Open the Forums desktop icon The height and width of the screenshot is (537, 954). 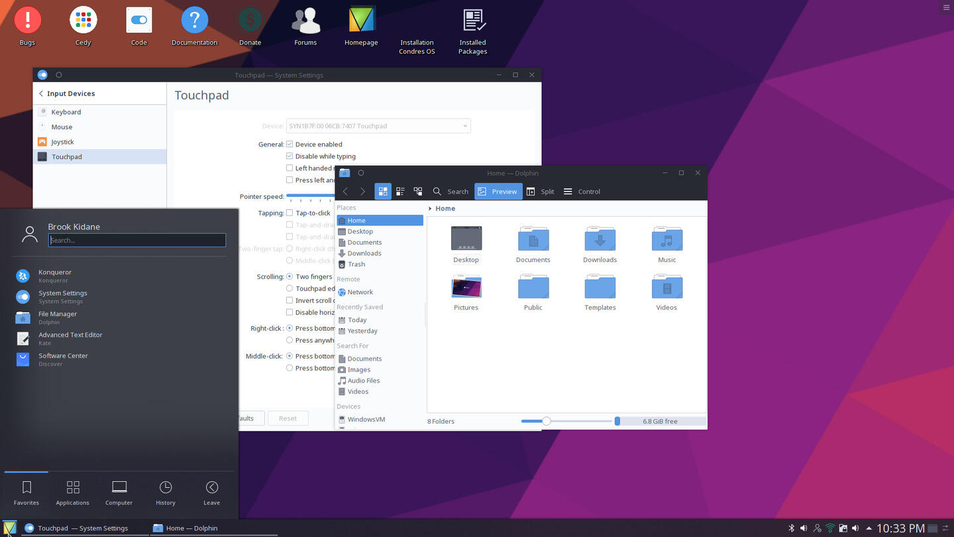click(x=305, y=26)
